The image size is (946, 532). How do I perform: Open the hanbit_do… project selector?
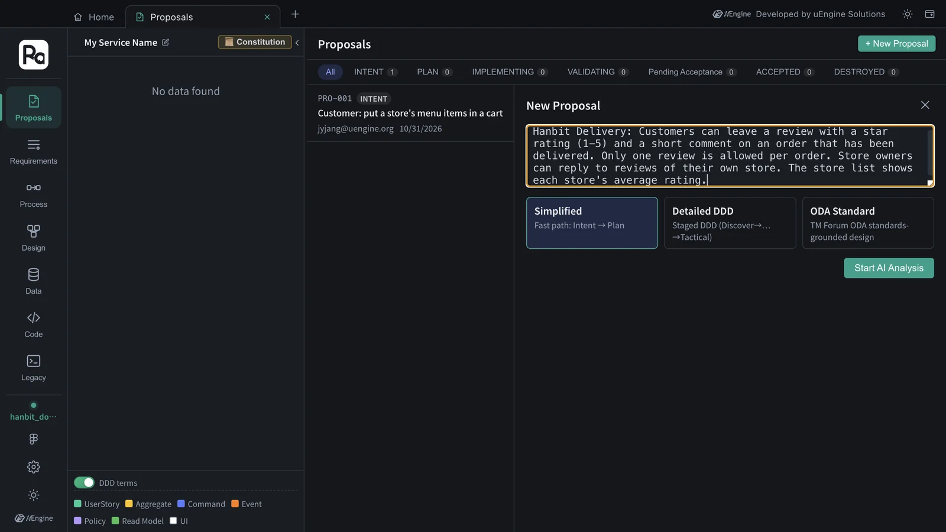[x=34, y=412]
